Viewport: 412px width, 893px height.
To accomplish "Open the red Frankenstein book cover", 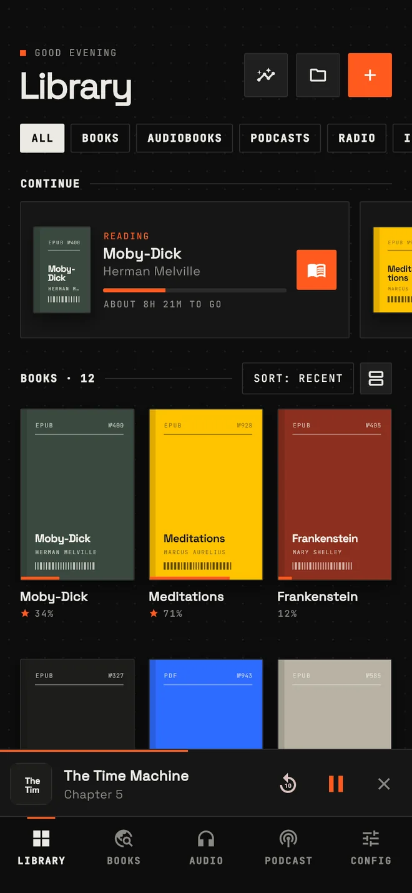I will [335, 494].
